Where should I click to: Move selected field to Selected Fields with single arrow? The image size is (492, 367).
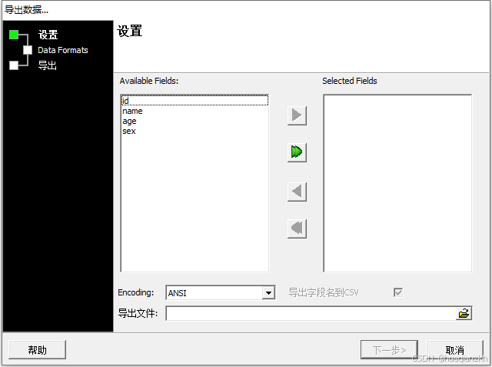[297, 115]
